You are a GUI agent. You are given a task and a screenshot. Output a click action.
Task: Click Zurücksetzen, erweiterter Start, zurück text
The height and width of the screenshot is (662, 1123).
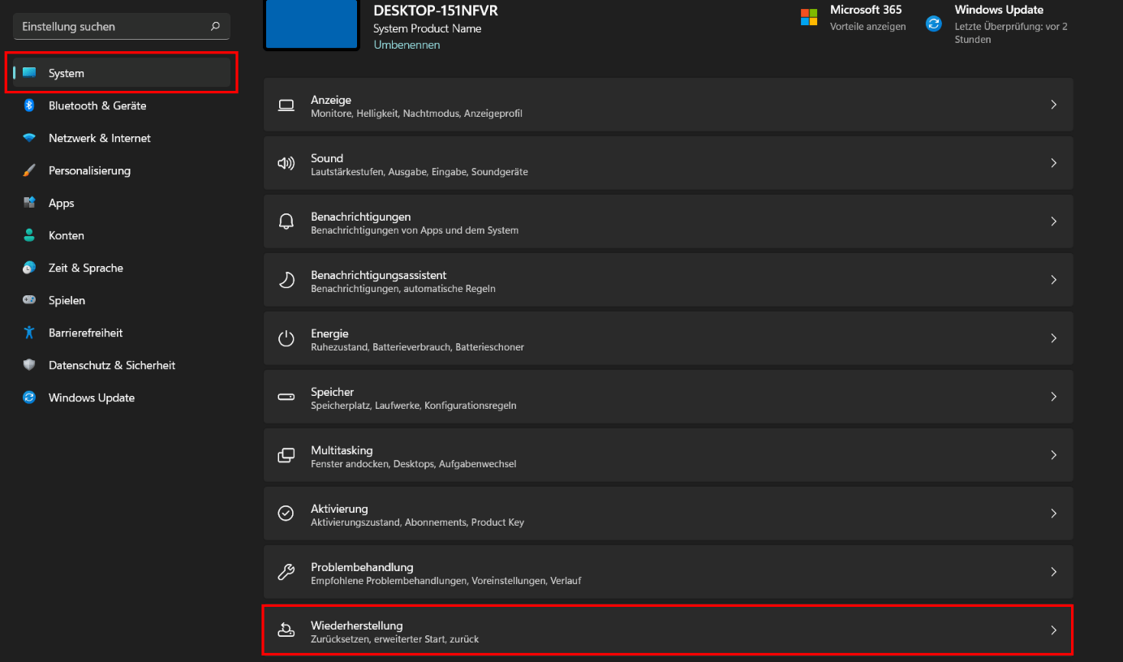pyautogui.click(x=395, y=639)
